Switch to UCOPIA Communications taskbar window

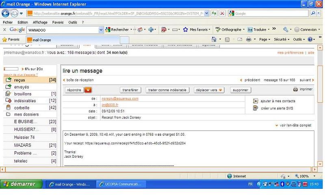point(121,184)
